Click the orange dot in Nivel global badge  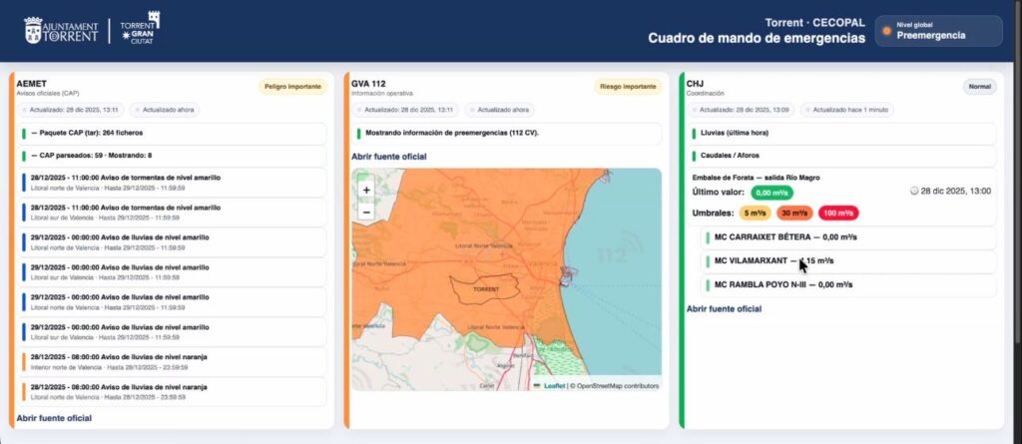click(x=886, y=31)
